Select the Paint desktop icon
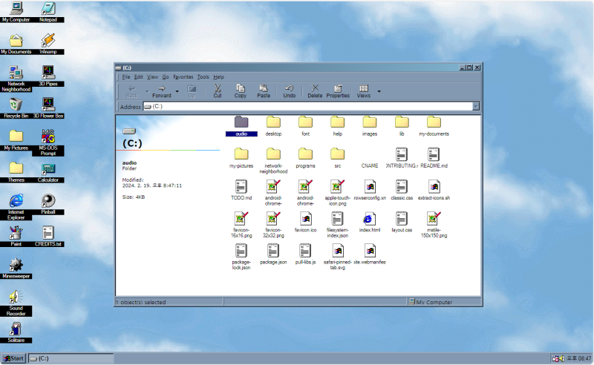Viewport: 594px width, 365px height. click(x=16, y=236)
